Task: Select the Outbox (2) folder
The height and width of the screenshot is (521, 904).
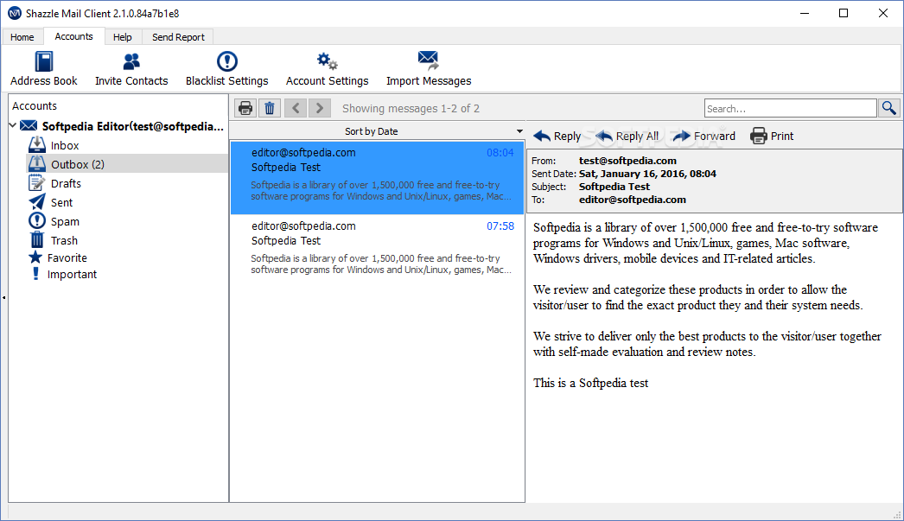Action: tap(77, 164)
